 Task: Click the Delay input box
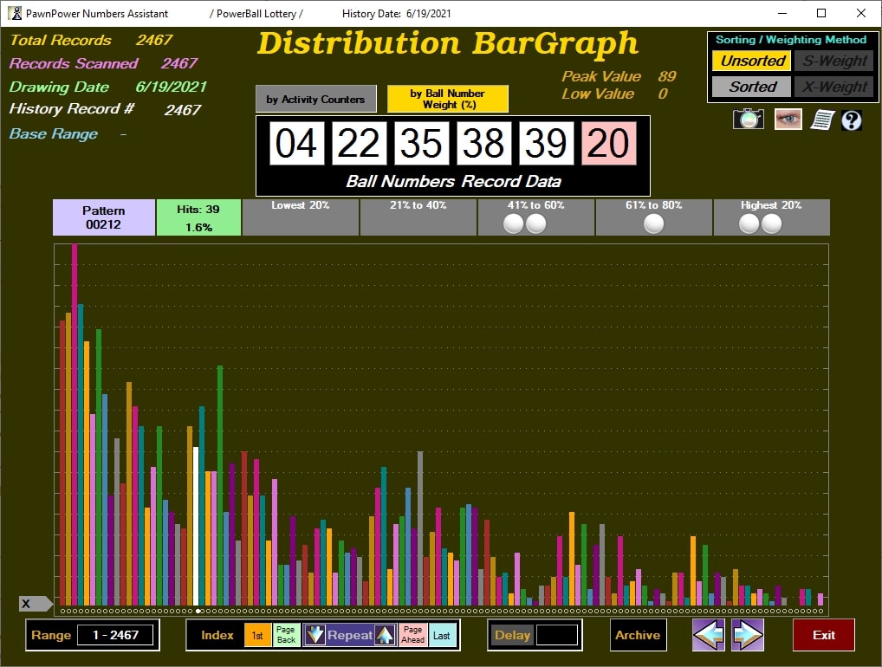pos(556,635)
